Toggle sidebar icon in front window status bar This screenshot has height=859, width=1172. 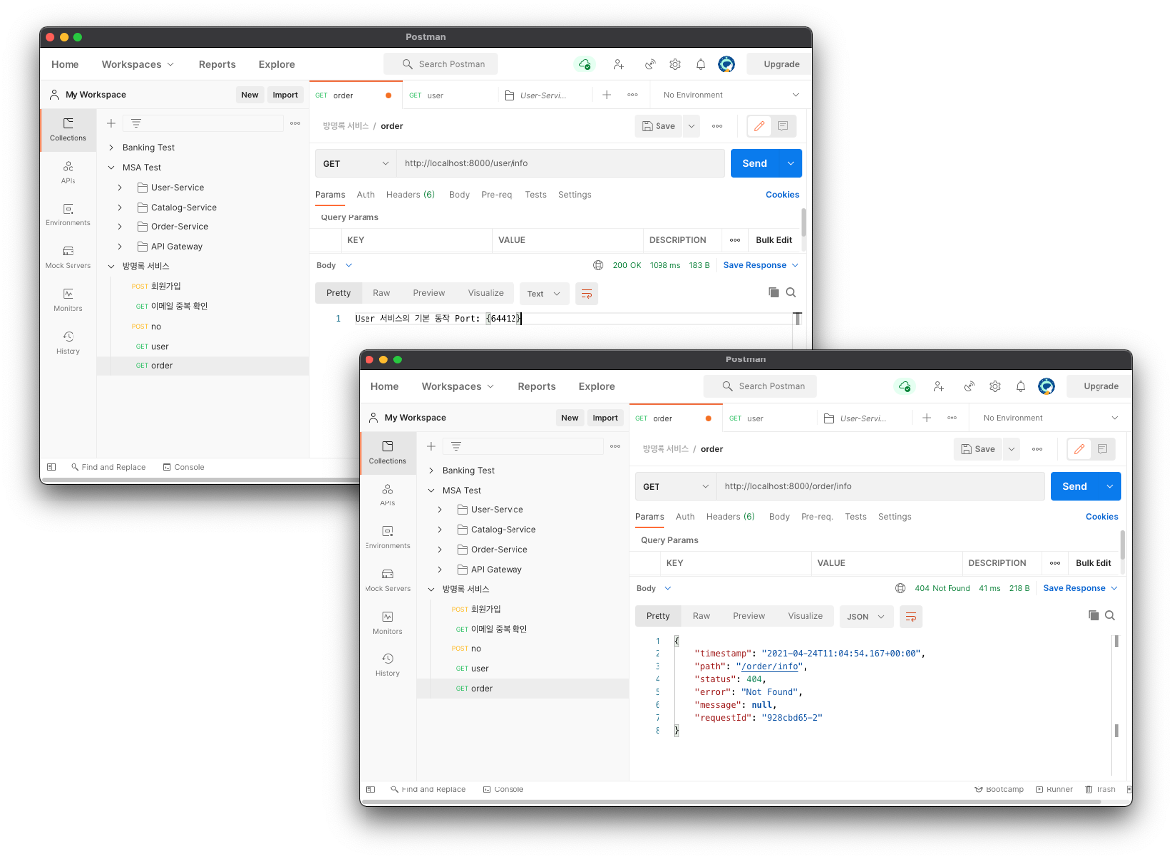click(x=370, y=789)
